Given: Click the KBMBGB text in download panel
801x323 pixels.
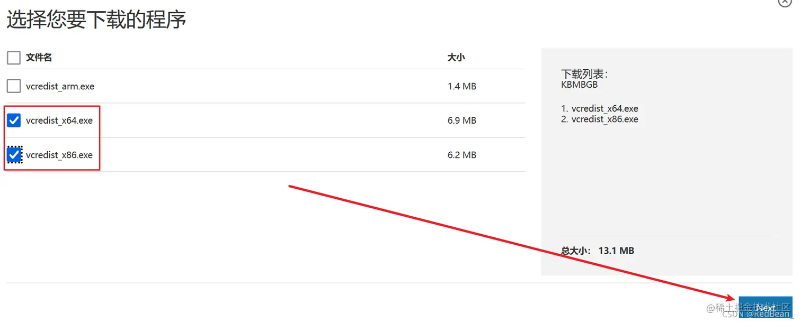Looking at the screenshot, I should [x=579, y=84].
